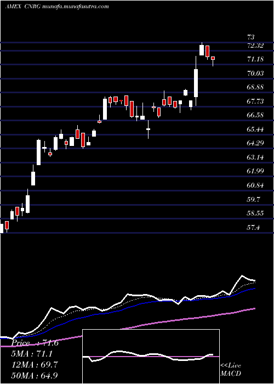Screen dimensions: 274x384
Task: Click the 61.99 price axis label
Action: click(255, 171)
